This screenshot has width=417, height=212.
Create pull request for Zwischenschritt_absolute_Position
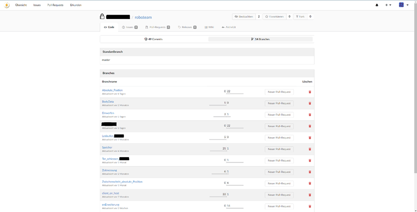279,183
